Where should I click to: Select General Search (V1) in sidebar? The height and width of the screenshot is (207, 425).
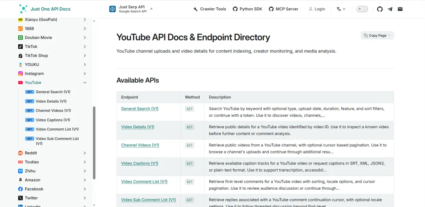53,92
